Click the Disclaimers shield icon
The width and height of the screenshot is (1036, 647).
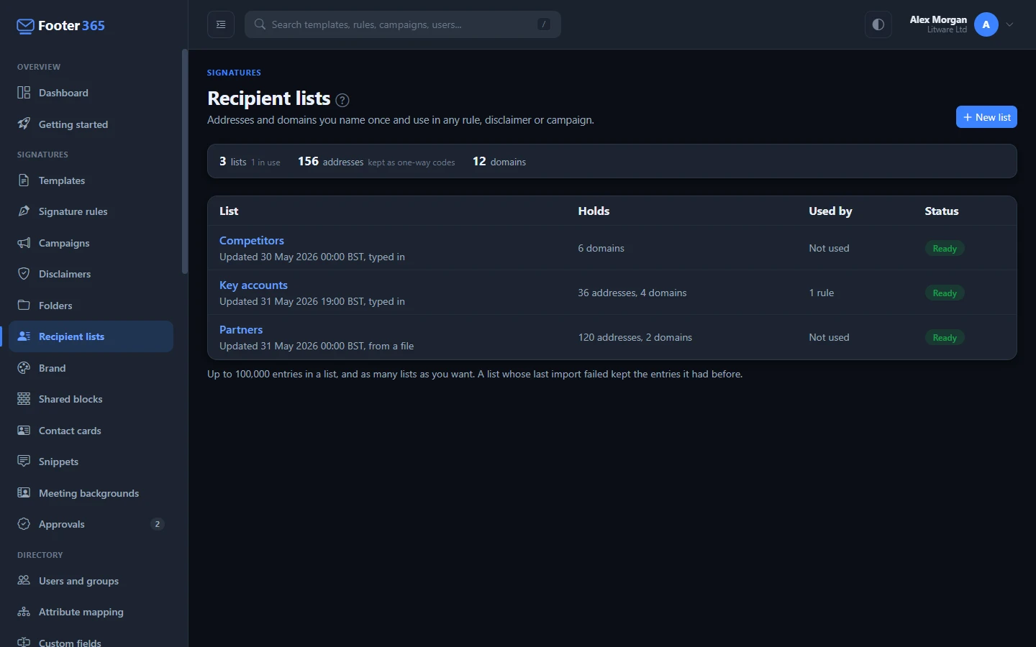pos(24,274)
